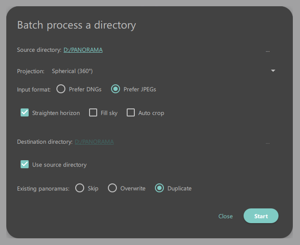Image resolution: width=300 pixels, height=245 pixels.
Task: Close the batch process dialog
Action: [x=226, y=216]
